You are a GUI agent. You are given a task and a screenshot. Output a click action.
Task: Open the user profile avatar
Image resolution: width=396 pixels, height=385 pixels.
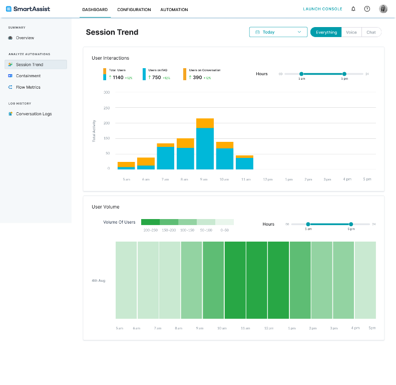coord(383,9)
